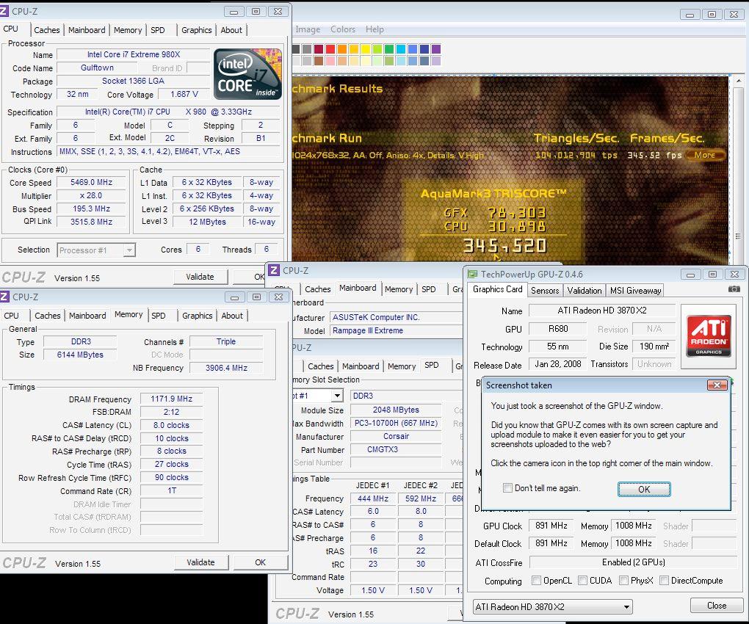Select the Graphics Card tab in GPU-Z
This screenshot has width=749, height=624.
click(x=497, y=289)
